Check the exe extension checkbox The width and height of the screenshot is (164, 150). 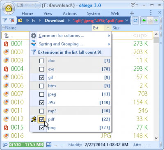(41, 69)
